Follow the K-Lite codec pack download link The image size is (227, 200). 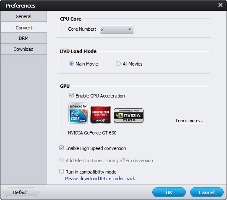(100, 179)
